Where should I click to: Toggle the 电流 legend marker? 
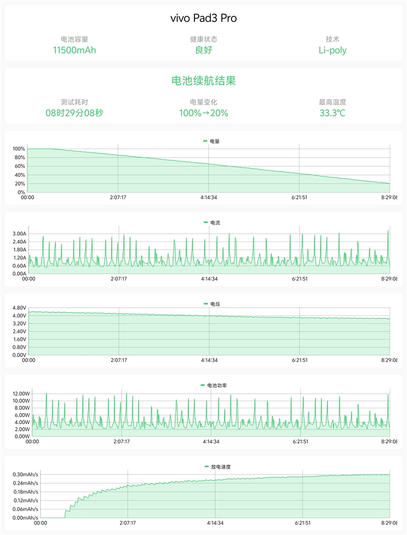pos(205,222)
